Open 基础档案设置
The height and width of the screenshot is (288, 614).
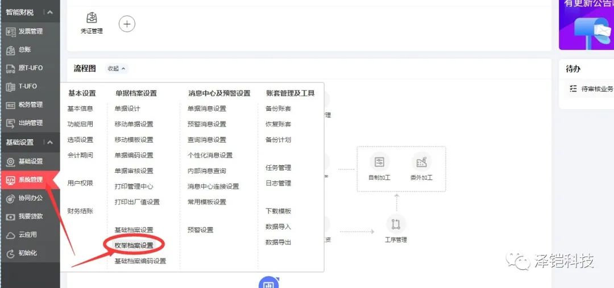[x=134, y=230]
